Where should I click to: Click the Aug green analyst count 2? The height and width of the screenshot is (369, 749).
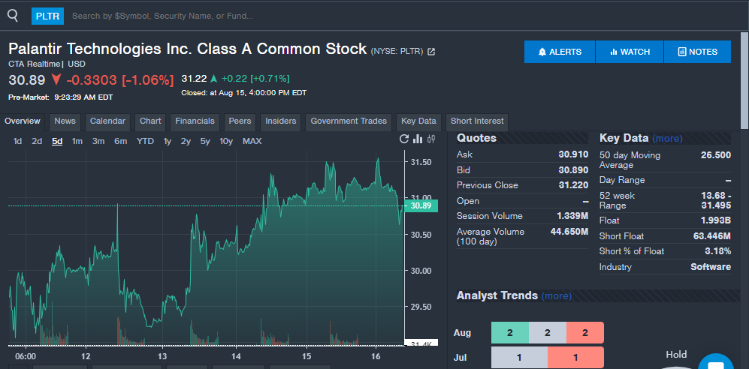click(x=509, y=333)
